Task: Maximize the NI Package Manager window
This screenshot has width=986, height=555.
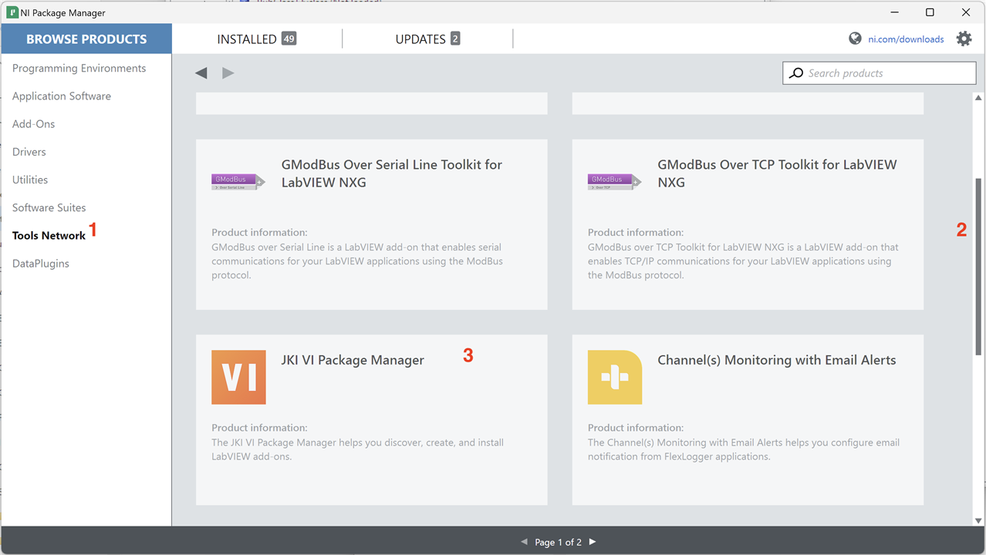Action: point(930,12)
